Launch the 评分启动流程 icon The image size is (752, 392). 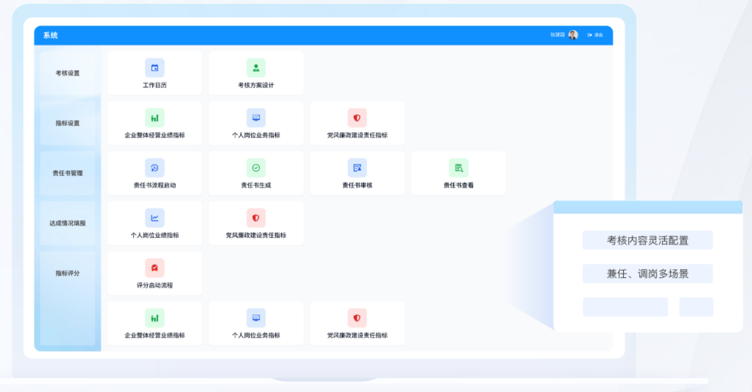[155, 268]
